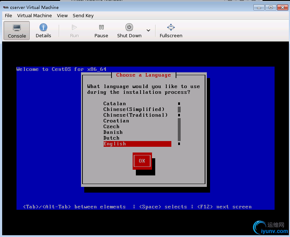Open the View menu
290x237 pixels.
62,16
